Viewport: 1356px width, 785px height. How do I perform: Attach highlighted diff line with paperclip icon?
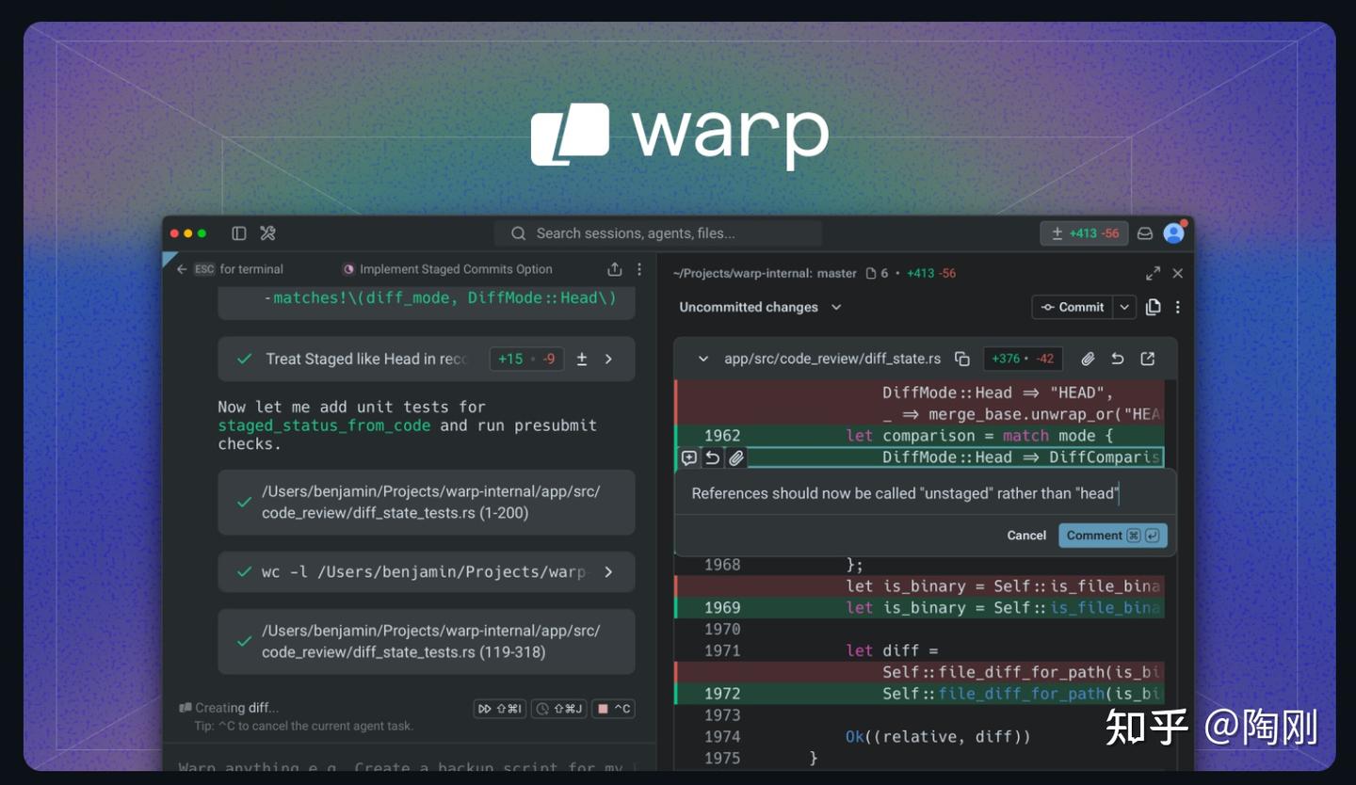(736, 457)
